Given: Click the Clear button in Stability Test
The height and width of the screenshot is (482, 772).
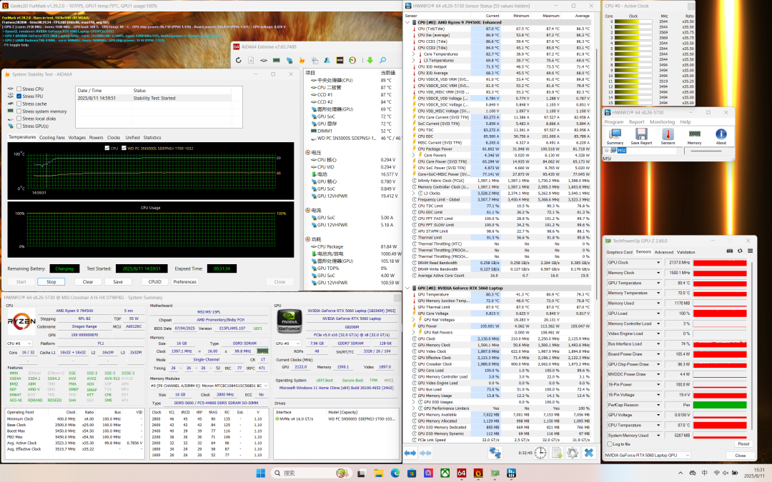Looking at the screenshot, I should (88, 282).
